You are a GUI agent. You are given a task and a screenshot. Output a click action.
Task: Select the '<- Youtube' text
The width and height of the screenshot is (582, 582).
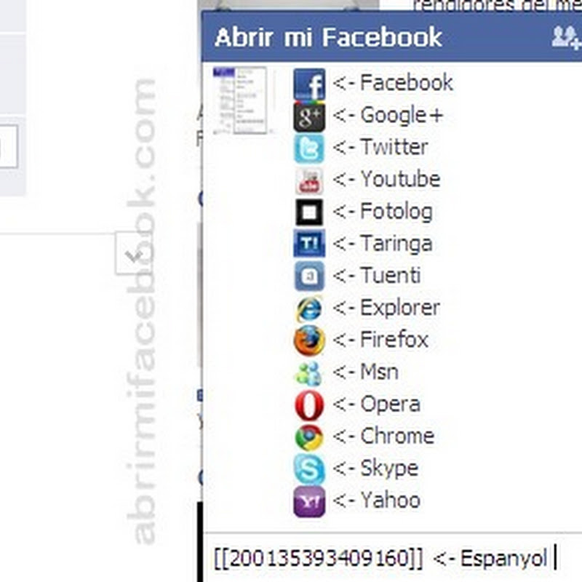[386, 179]
